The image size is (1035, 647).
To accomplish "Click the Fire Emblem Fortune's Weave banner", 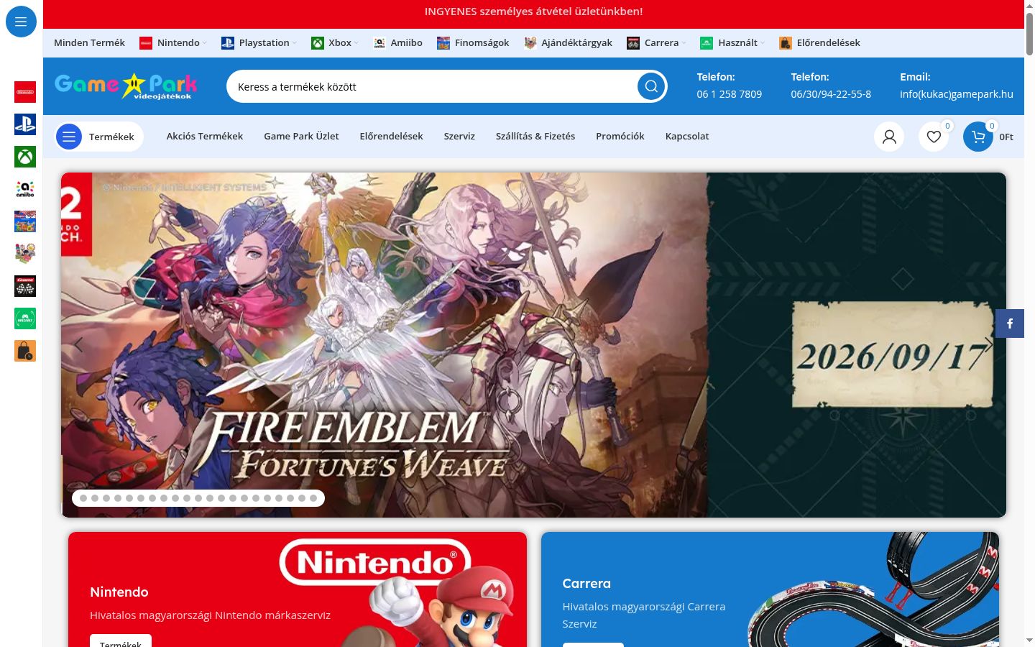I will [533, 345].
